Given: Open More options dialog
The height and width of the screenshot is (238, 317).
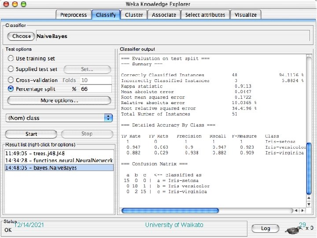Looking at the screenshot, I should (59, 100).
